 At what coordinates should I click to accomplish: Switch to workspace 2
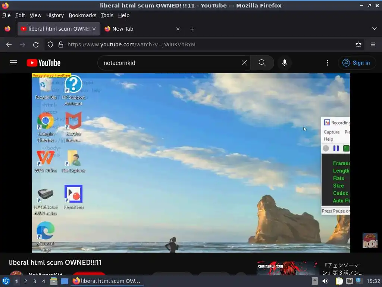[x=26, y=281]
